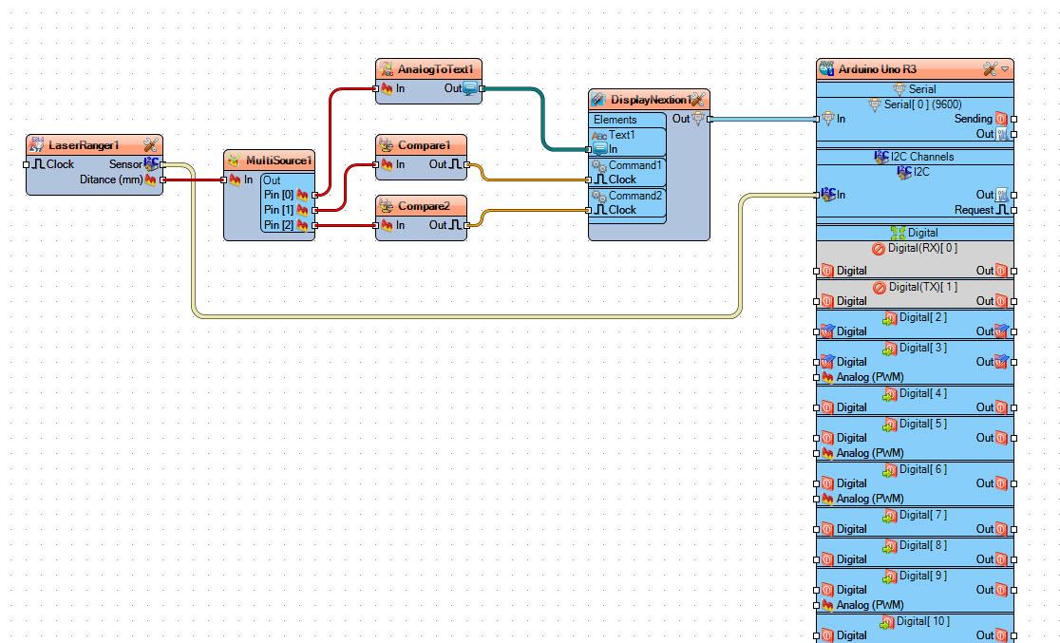Click Digital[ 2 ] Digital input pin icon
The width and height of the screenshot is (1060, 643).
click(x=827, y=331)
